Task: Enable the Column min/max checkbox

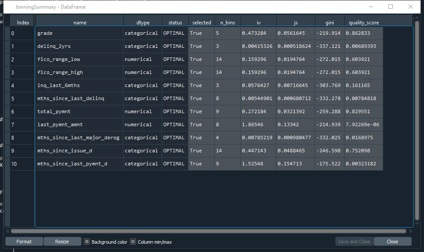Action: tap(132, 242)
